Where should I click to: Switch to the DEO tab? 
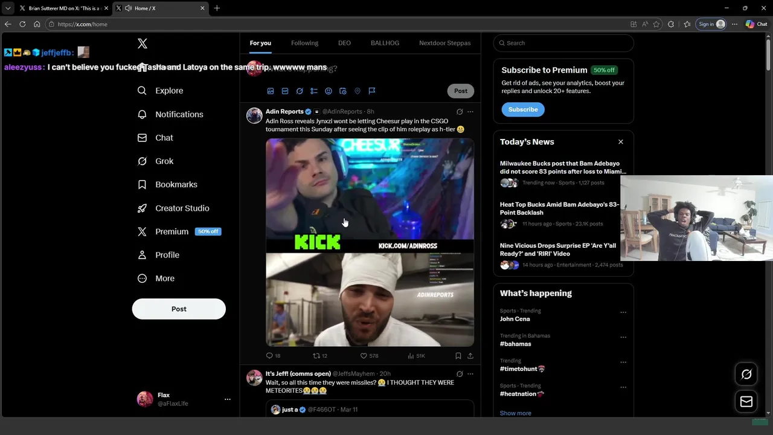click(x=344, y=43)
